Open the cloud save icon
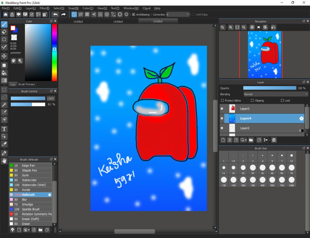The image size is (310, 238). [5, 15]
